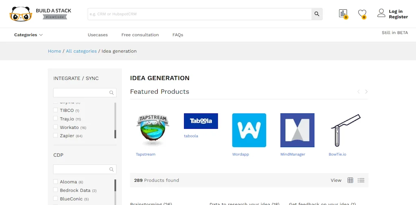
Task: Click the magnifier search button in header
Action: click(317, 14)
